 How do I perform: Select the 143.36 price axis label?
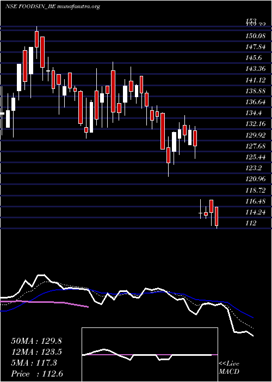(255, 69)
